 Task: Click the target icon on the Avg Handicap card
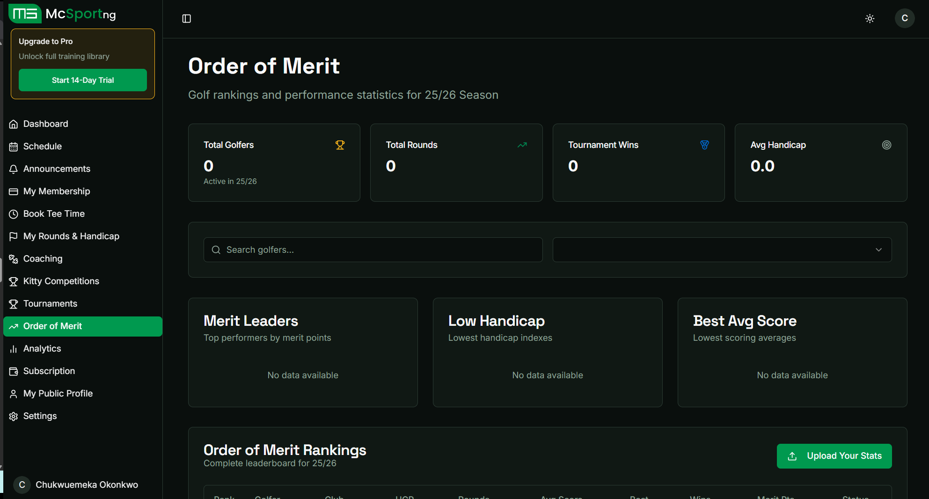pyautogui.click(x=886, y=145)
